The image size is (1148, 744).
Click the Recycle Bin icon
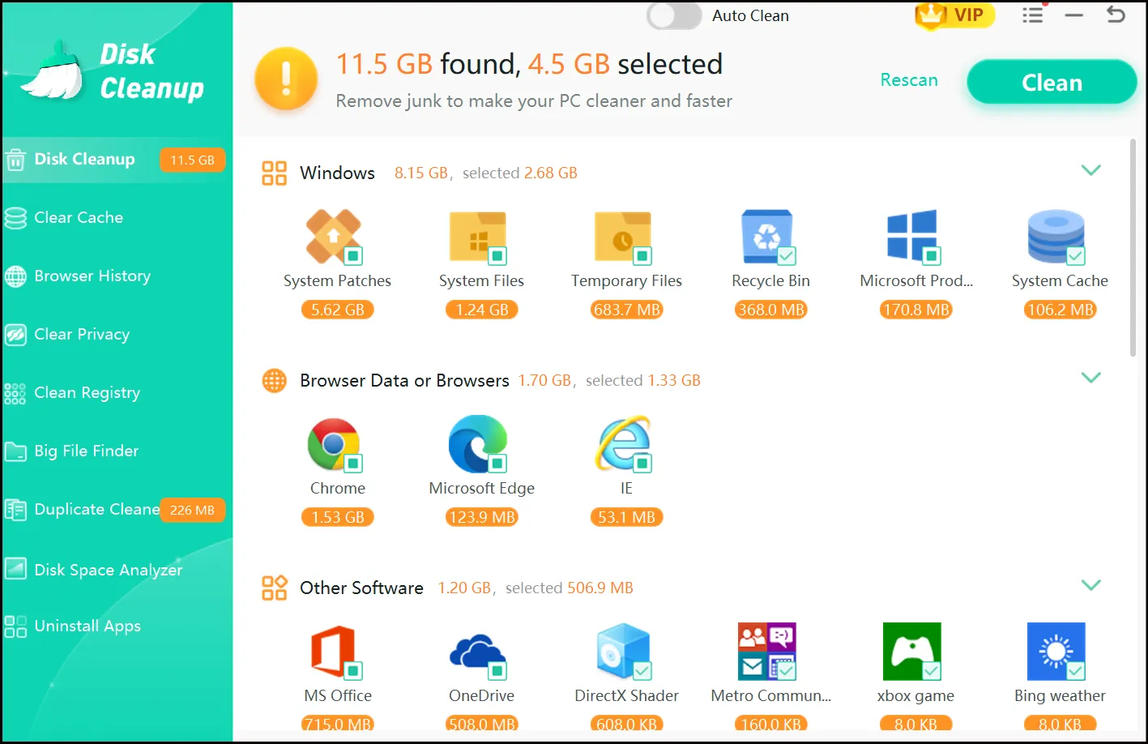[x=767, y=236]
